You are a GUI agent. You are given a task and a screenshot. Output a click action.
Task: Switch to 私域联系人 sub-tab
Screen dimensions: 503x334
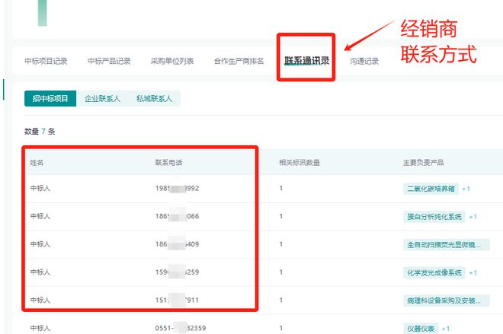154,99
